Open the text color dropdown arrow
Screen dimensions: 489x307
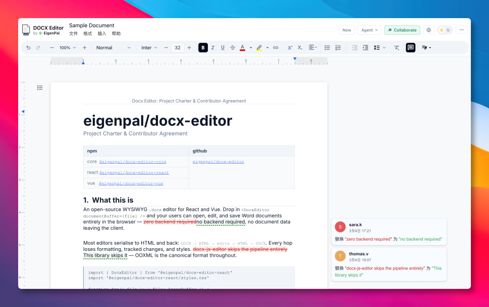251,47
